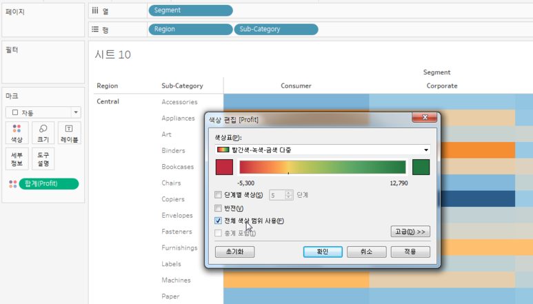Click the sheet title 시트 10

pyautogui.click(x=112, y=54)
